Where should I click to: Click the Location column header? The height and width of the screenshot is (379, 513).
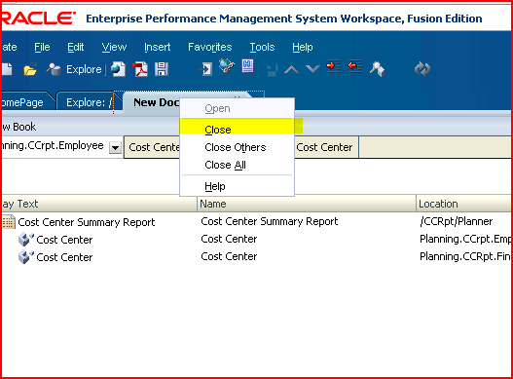point(463,204)
